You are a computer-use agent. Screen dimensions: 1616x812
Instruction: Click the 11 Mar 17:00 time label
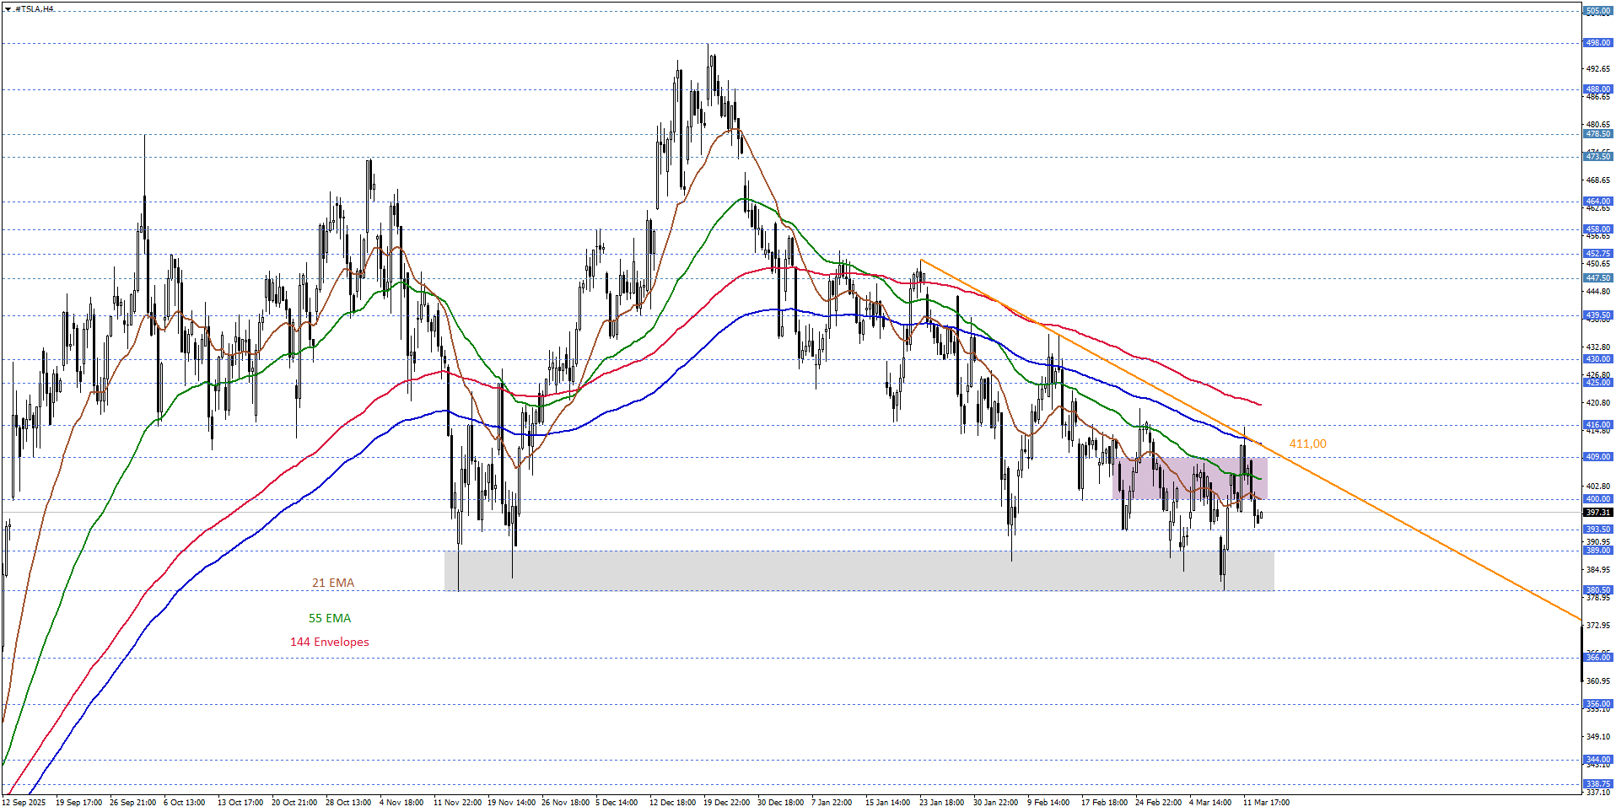click(x=1266, y=803)
